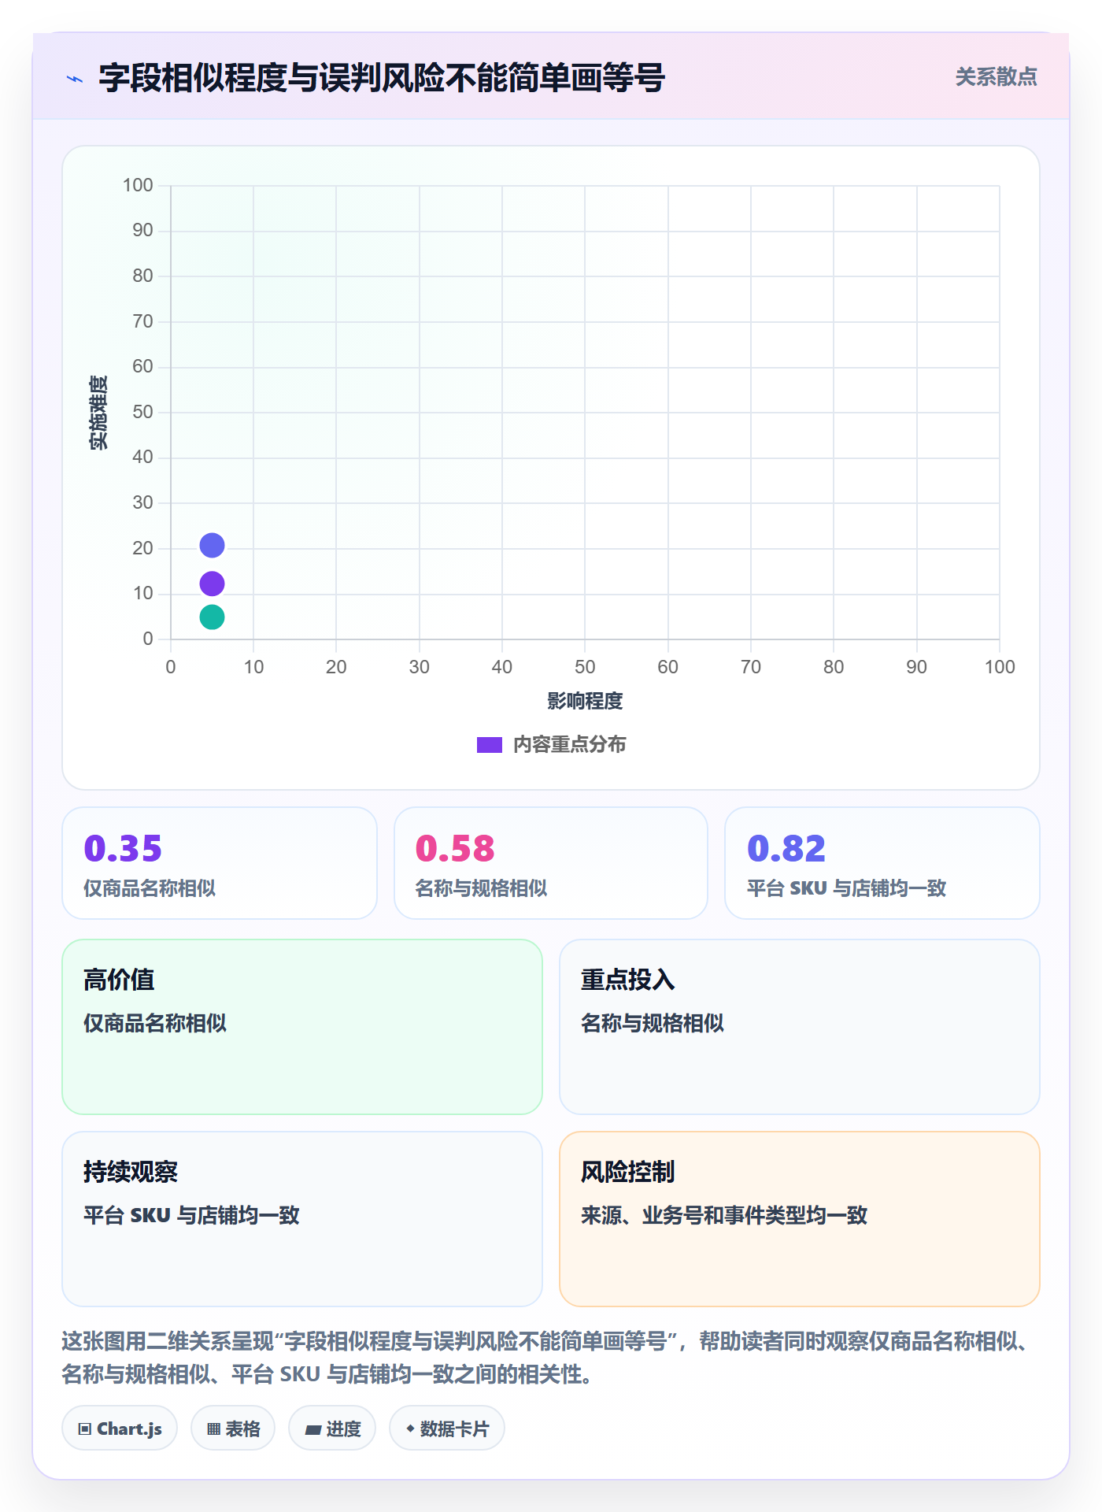1102x1512 pixels.
Task: Click y-axis tick label 100
Action: [x=138, y=185]
